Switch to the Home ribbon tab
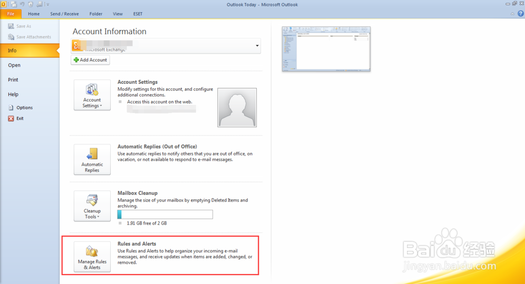This screenshot has width=525, height=284. pyautogui.click(x=34, y=14)
